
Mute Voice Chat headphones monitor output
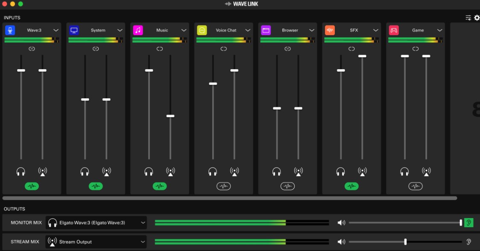pos(213,171)
